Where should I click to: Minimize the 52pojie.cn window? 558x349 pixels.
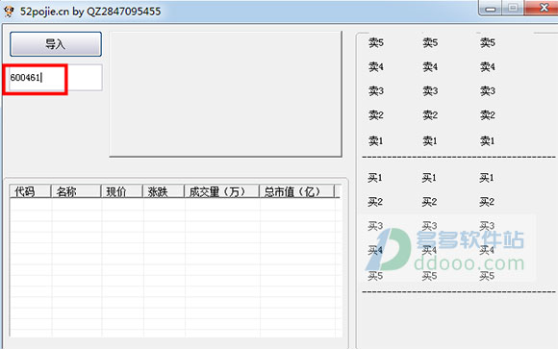[x=490, y=8]
